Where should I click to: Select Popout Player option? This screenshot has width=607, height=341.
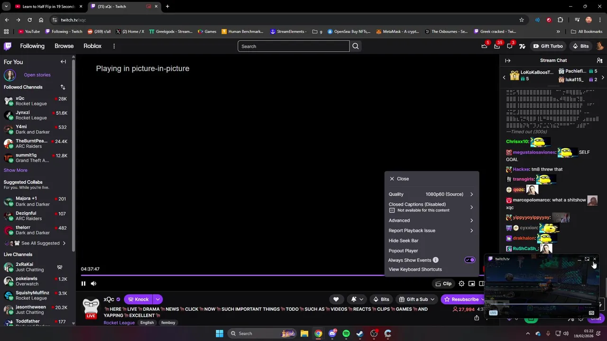point(404,251)
